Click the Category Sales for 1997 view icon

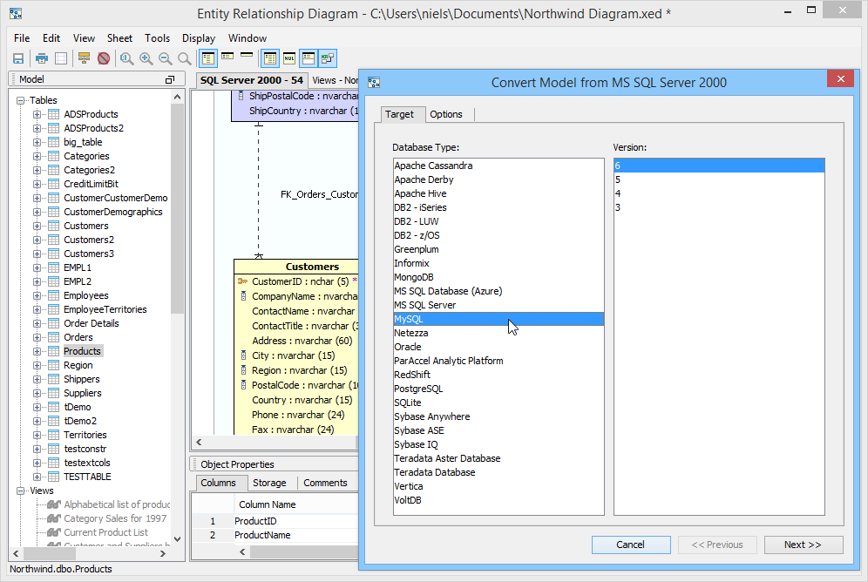pyautogui.click(x=54, y=518)
